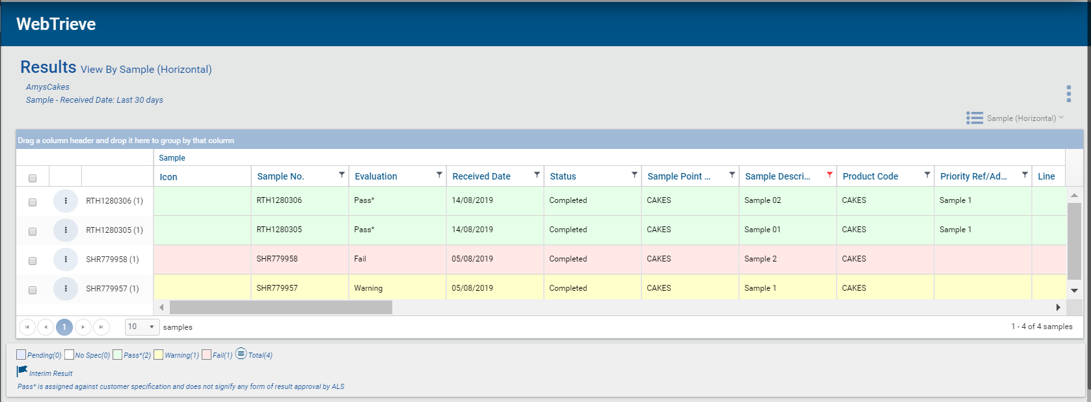
Task: Go to the next page of samples
Action: [x=83, y=327]
